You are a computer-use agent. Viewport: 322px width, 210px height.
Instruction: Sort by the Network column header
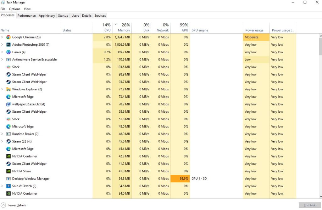coord(161,28)
